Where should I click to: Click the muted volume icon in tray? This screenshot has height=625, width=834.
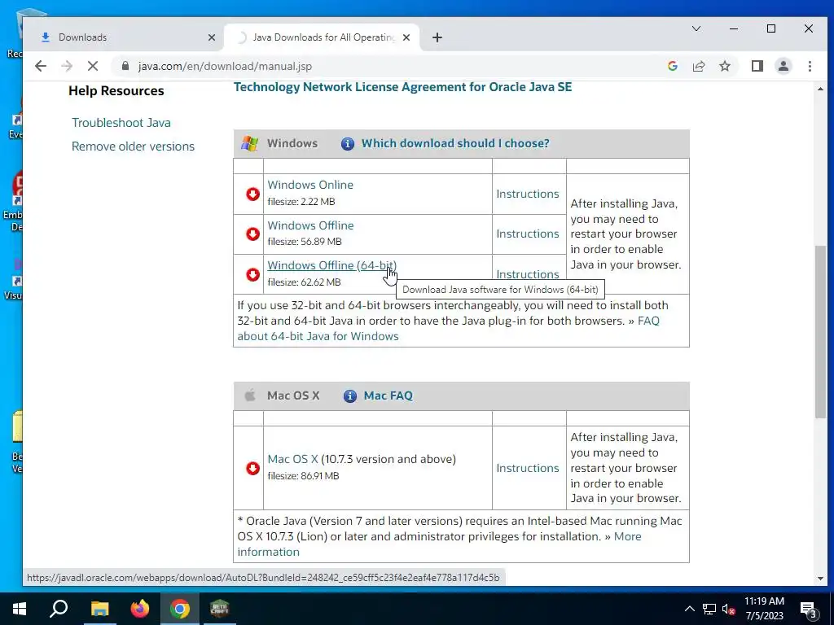tap(728, 609)
